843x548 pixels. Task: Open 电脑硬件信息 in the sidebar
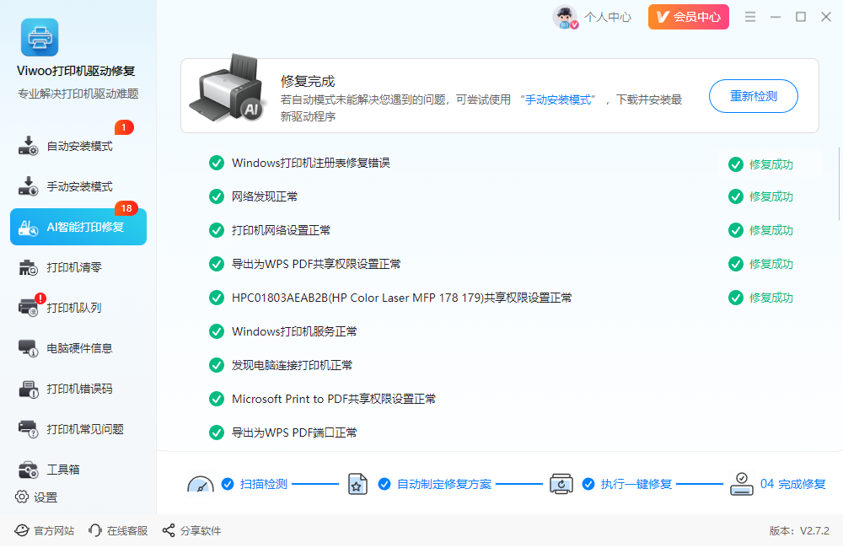(x=78, y=348)
